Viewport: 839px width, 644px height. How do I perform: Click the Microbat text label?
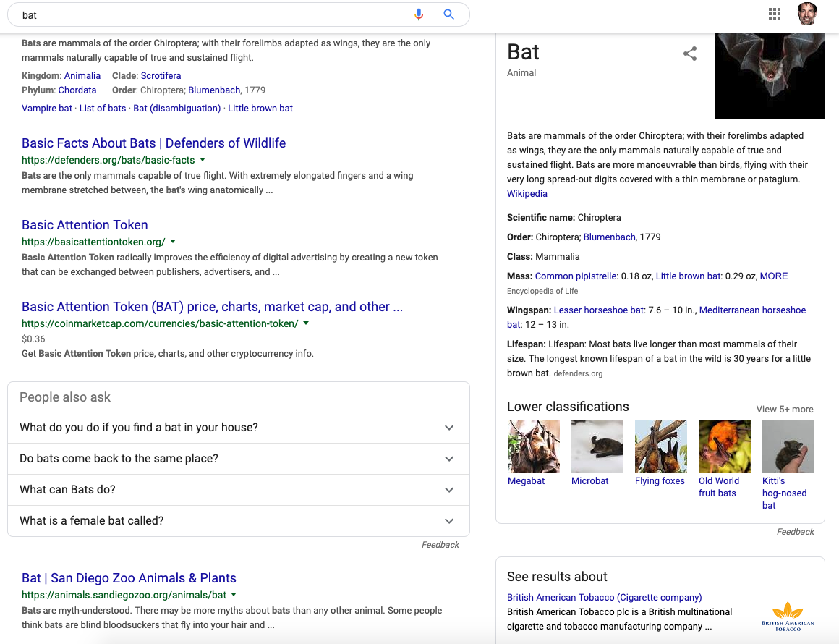(x=589, y=480)
